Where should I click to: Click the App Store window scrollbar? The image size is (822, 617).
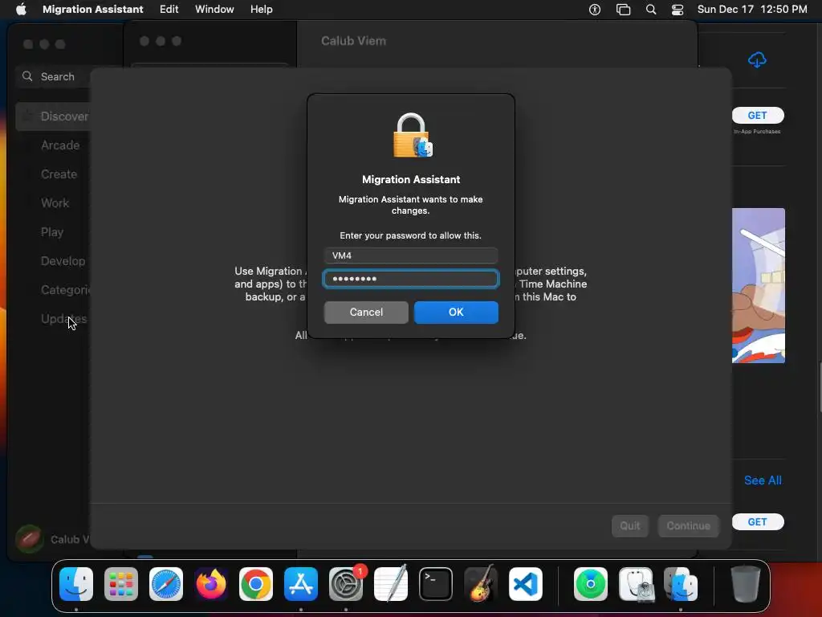[820, 386]
